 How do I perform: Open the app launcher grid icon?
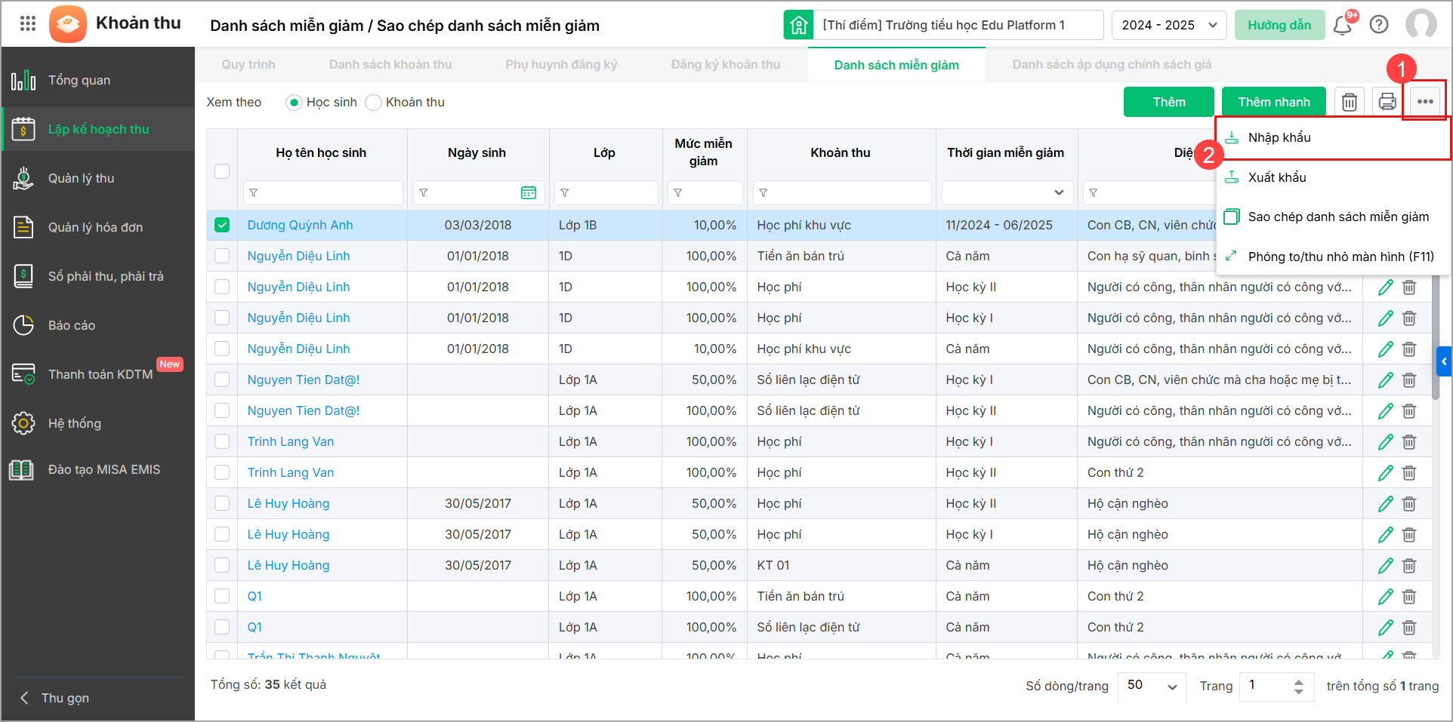(x=28, y=23)
